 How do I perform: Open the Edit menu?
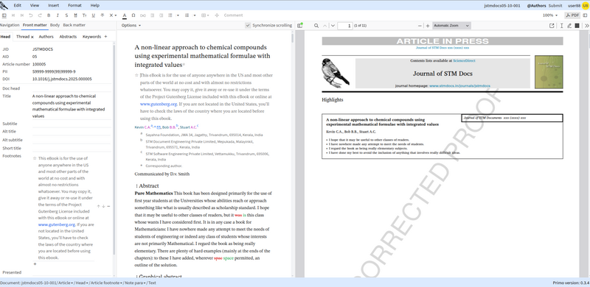point(17,5)
